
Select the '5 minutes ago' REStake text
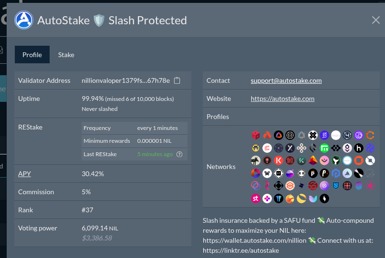click(x=155, y=154)
